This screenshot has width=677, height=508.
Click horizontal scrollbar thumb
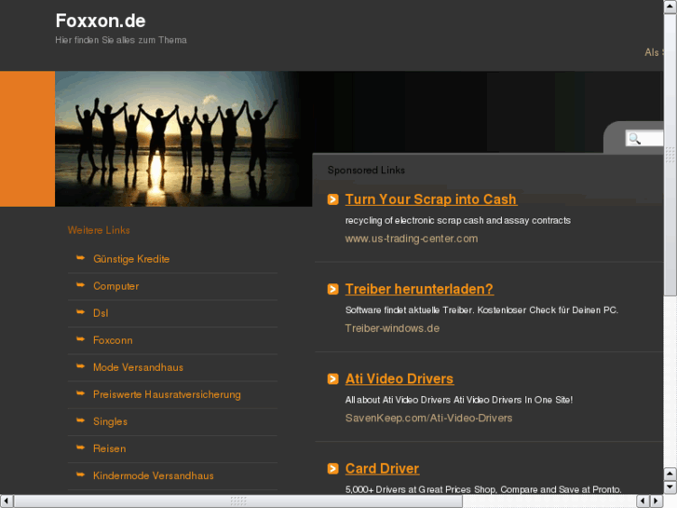(x=238, y=501)
